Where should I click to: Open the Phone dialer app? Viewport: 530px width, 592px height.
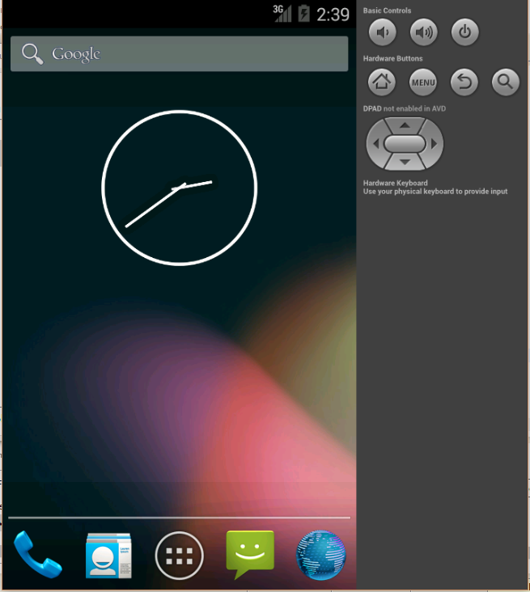[37, 554]
